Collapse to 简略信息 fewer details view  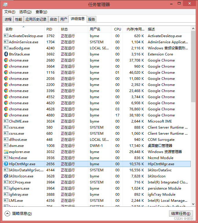pyautogui.click(x=18, y=213)
